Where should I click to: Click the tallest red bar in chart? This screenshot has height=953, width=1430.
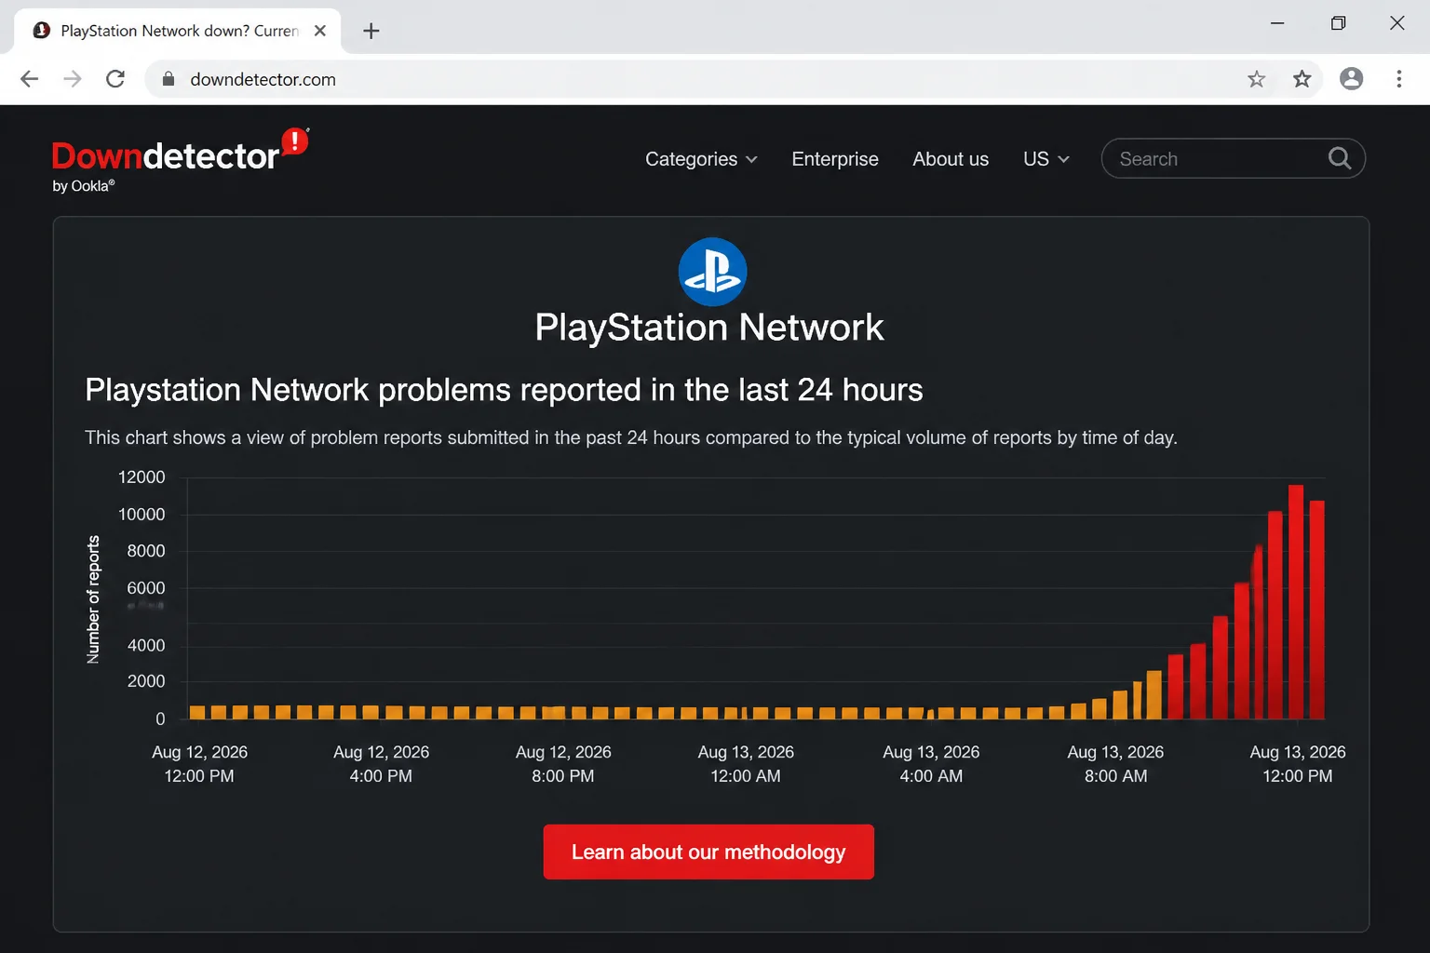click(x=1296, y=601)
